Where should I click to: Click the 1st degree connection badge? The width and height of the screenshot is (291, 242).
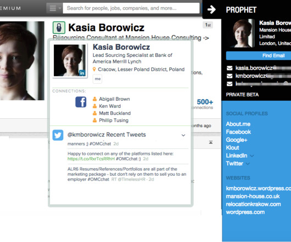point(208,25)
